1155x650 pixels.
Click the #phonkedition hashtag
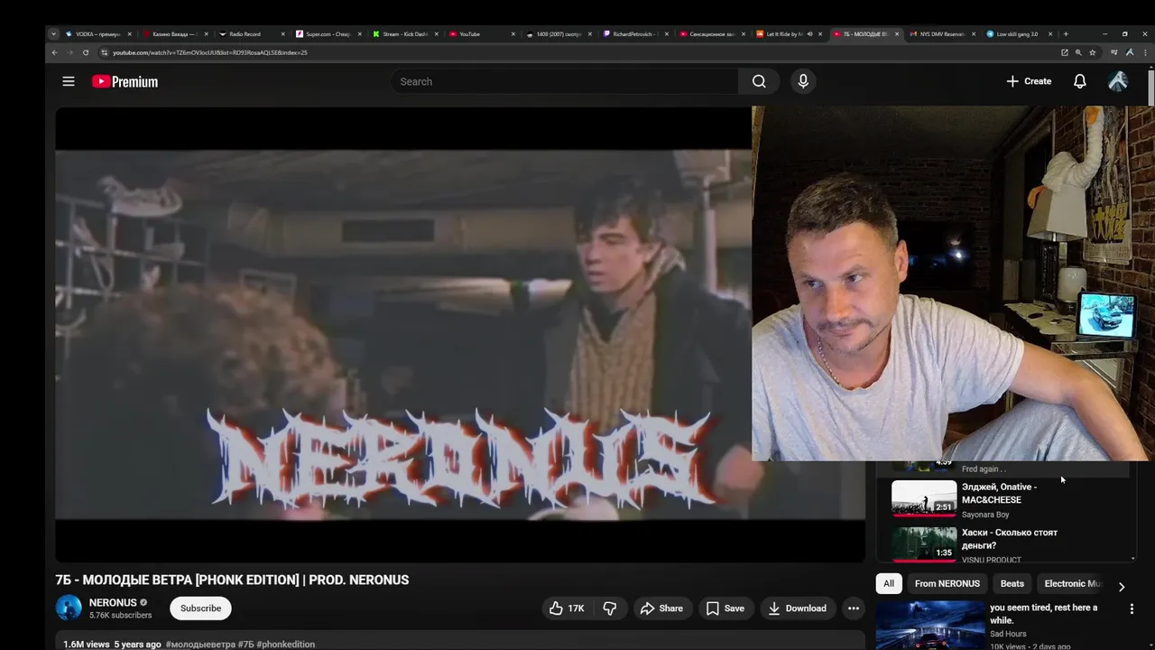[286, 645]
